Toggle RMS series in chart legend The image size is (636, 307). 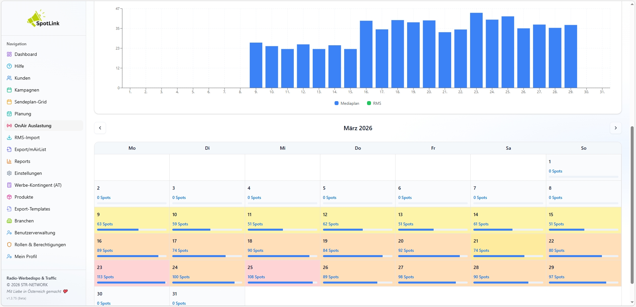374,103
